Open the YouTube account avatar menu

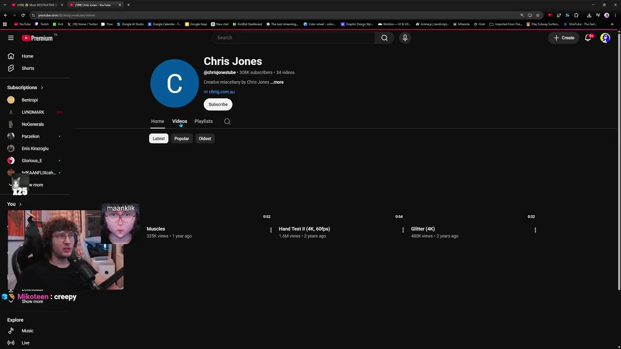[x=605, y=38]
